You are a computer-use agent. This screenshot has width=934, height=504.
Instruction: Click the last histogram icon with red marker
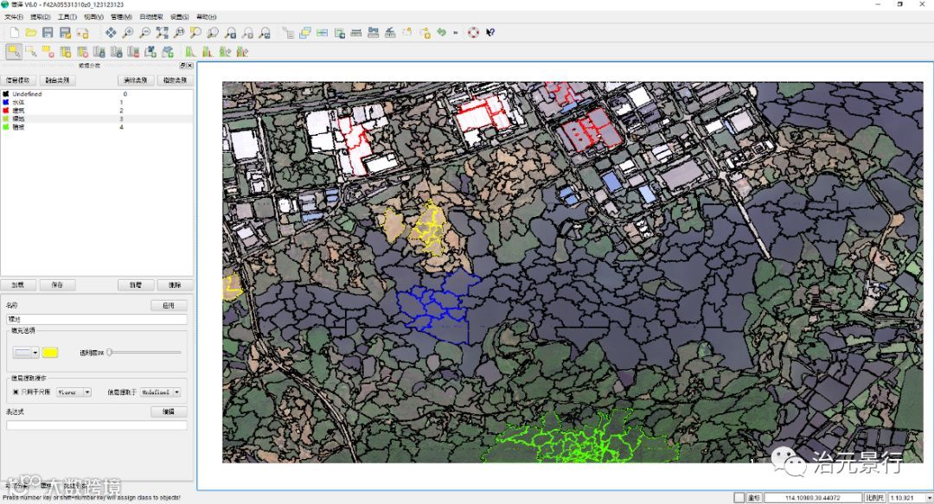(242, 52)
